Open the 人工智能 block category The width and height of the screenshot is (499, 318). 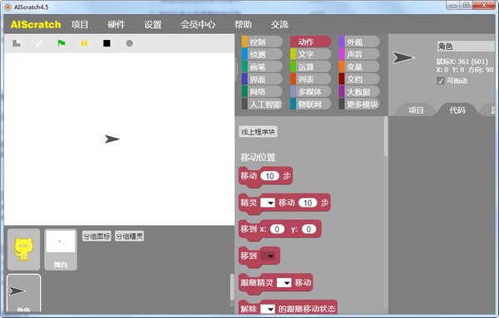tap(262, 104)
